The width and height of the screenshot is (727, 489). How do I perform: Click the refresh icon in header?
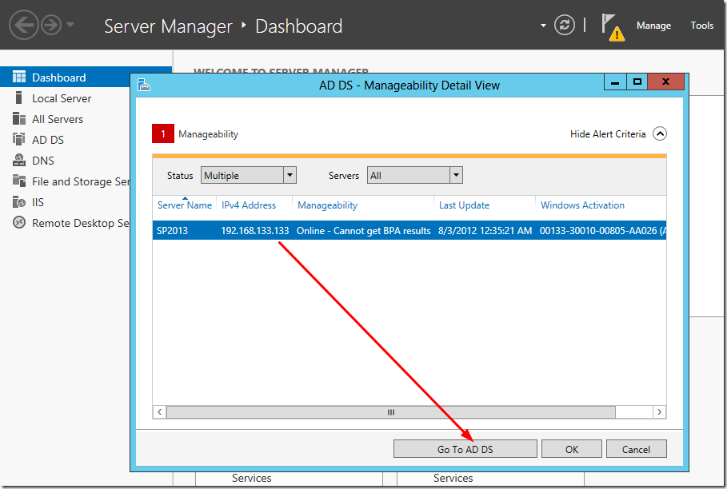[565, 25]
